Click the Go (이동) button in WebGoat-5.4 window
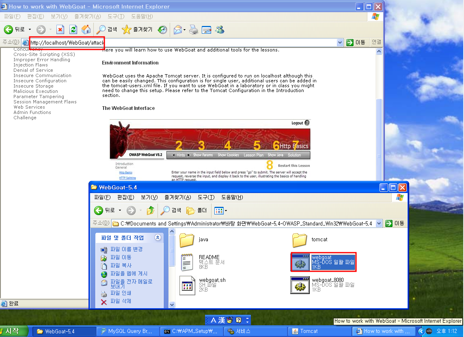 pyautogui.click(x=395, y=223)
